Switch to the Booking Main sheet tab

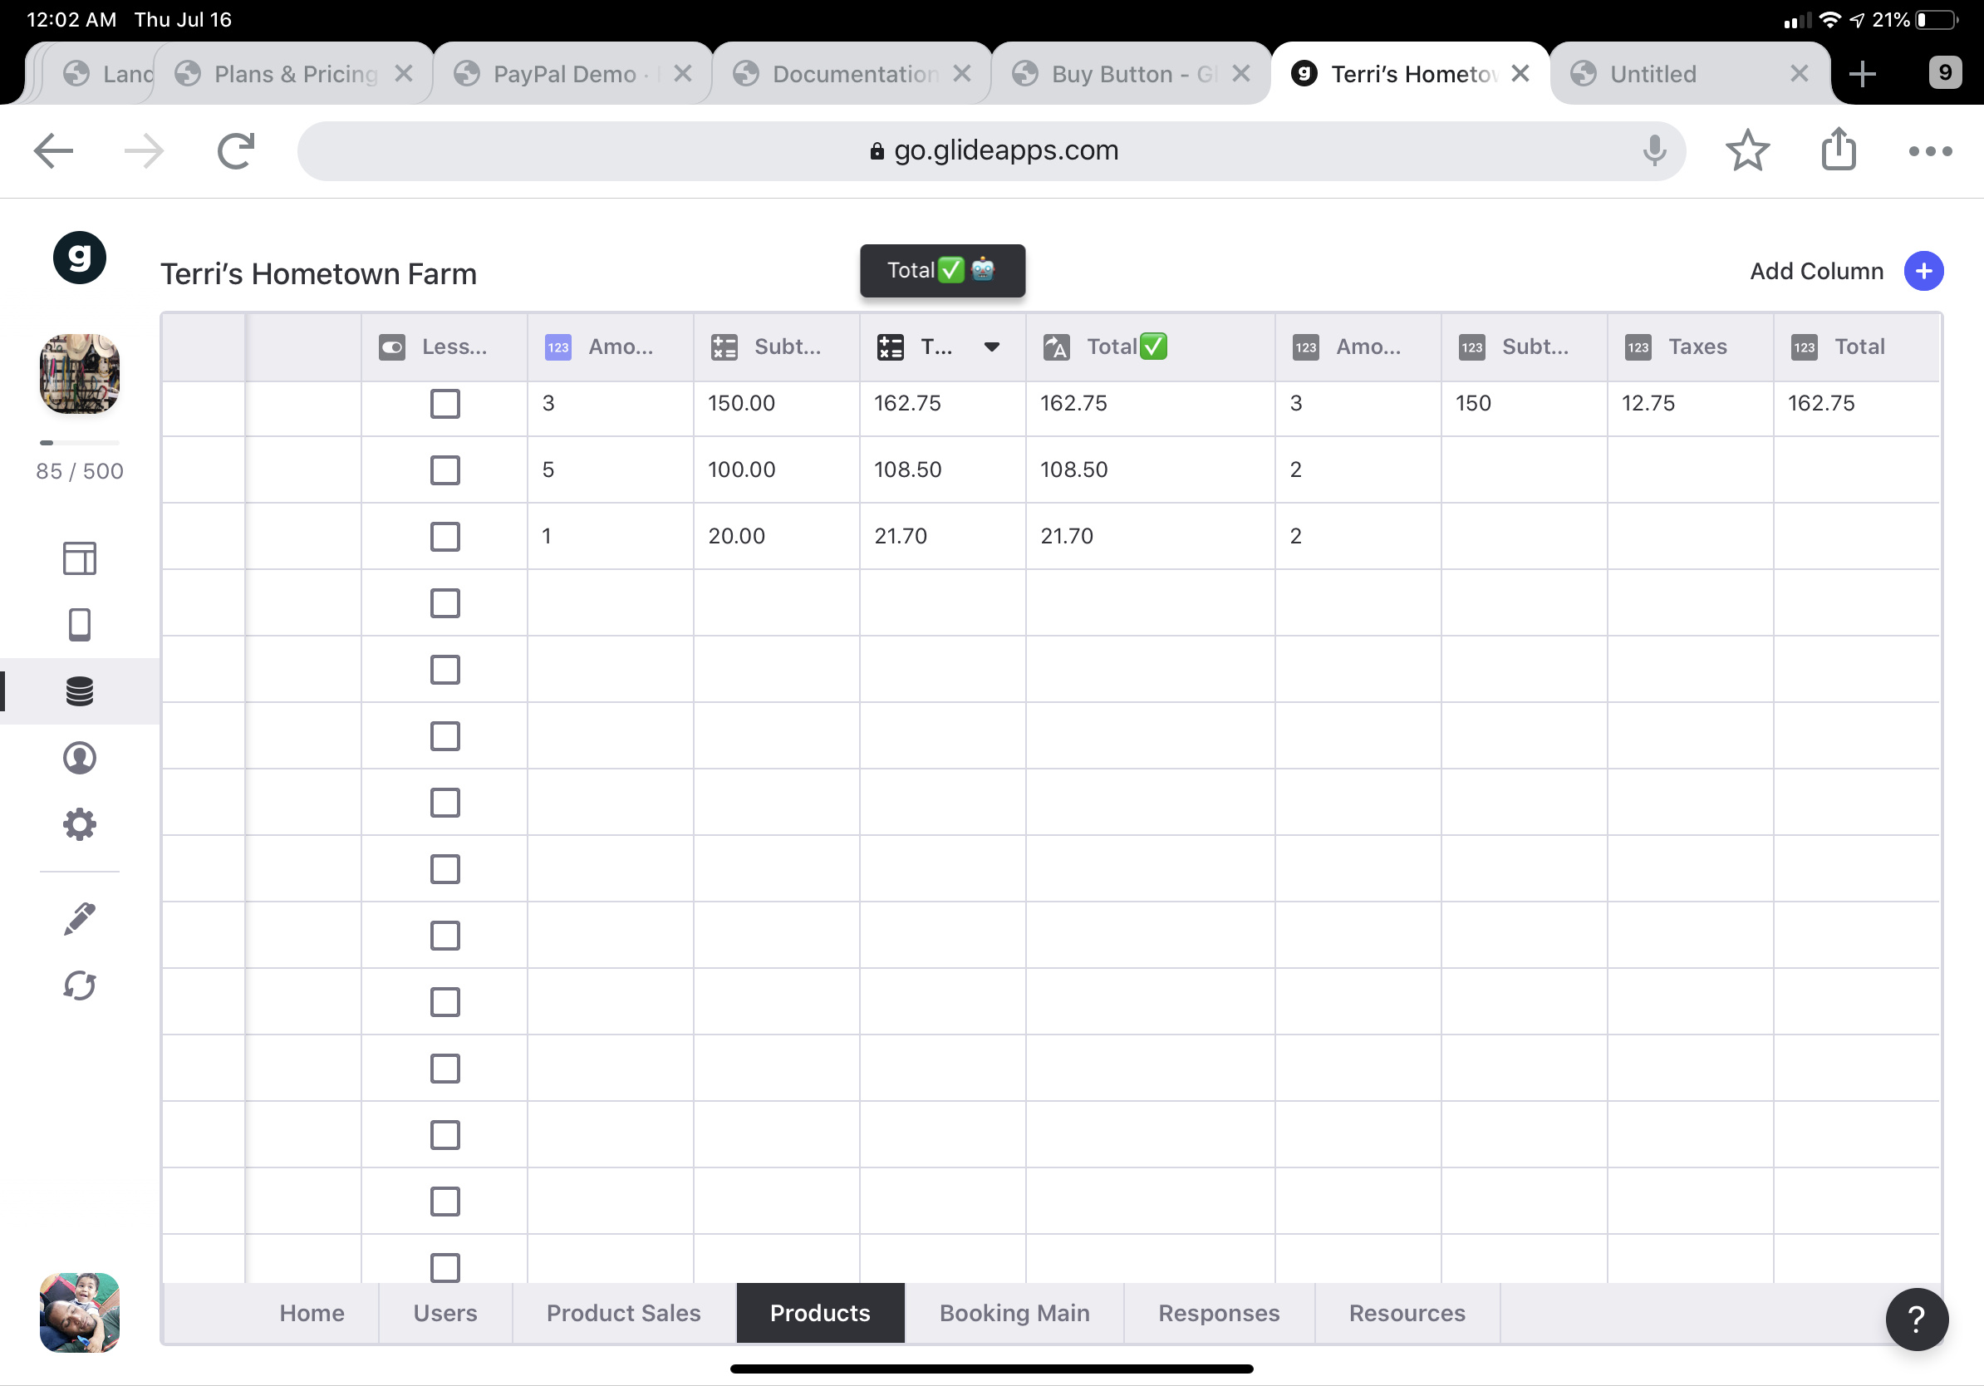pyautogui.click(x=1014, y=1313)
